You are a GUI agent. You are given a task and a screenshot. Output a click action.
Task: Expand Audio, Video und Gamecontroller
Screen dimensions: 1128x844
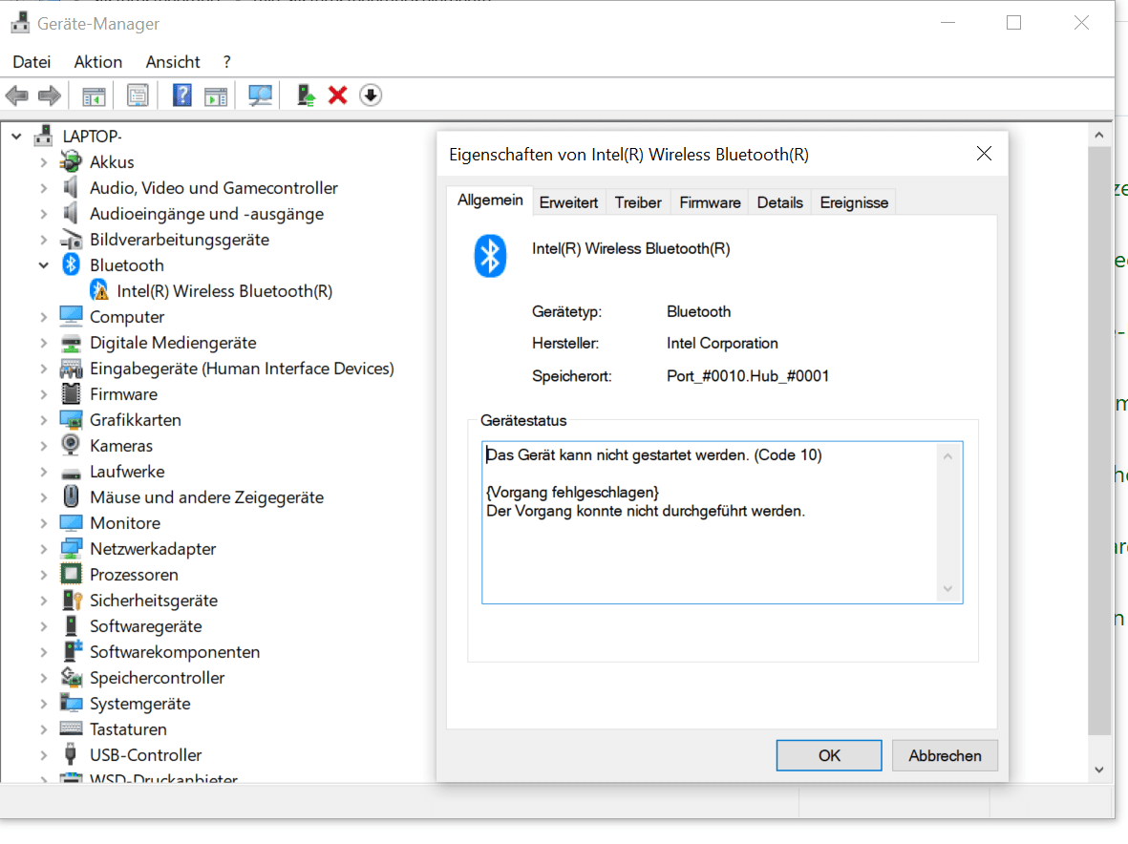pyautogui.click(x=43, y=188)
